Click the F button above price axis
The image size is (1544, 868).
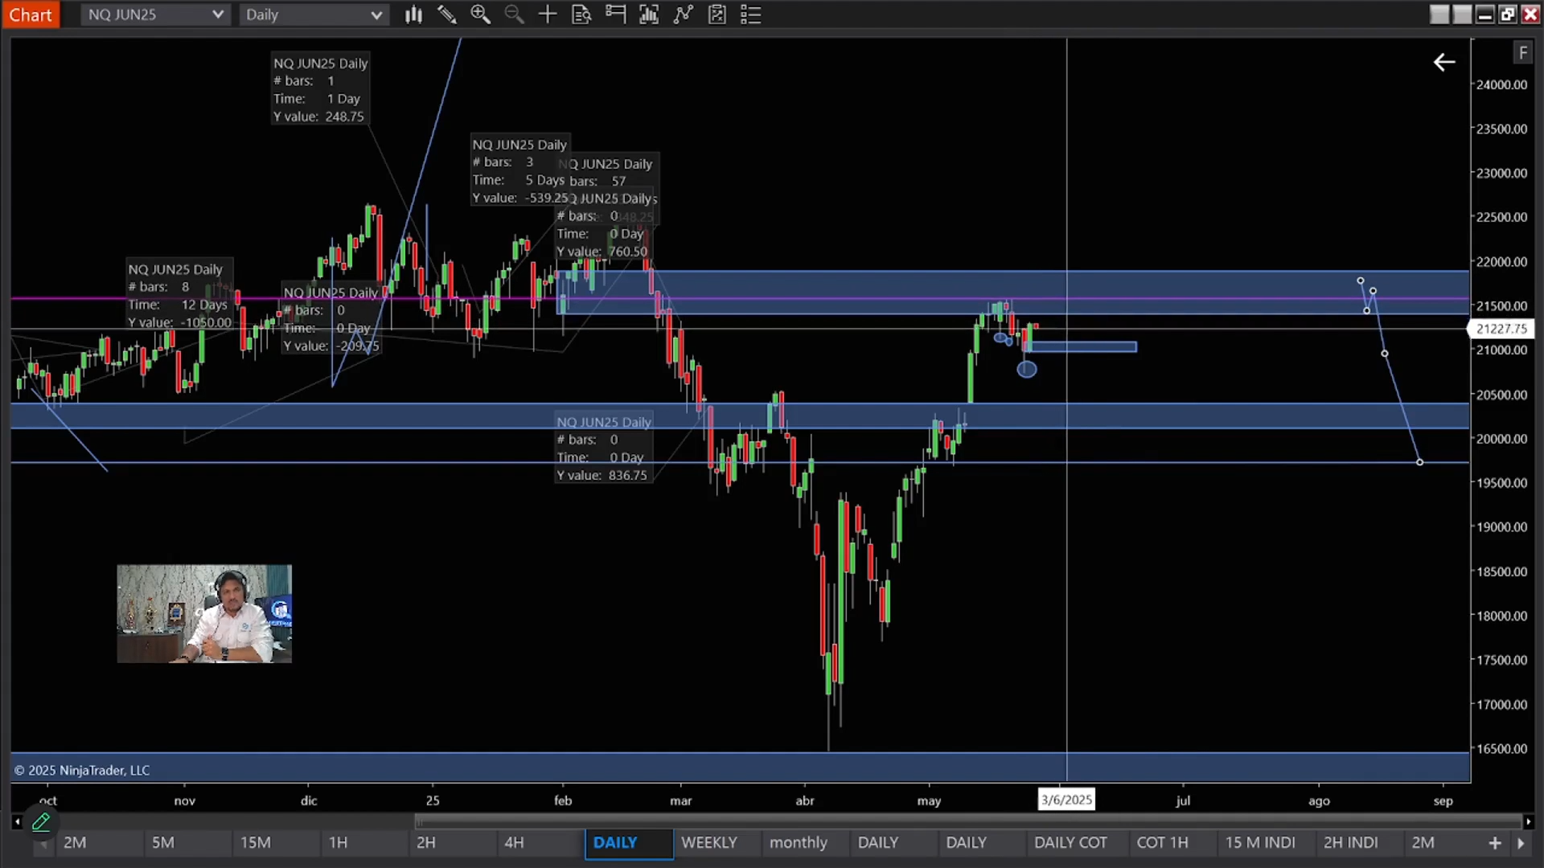(x=1522, y=53)
